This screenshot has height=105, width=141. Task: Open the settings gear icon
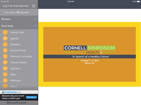tap(33, 6)
